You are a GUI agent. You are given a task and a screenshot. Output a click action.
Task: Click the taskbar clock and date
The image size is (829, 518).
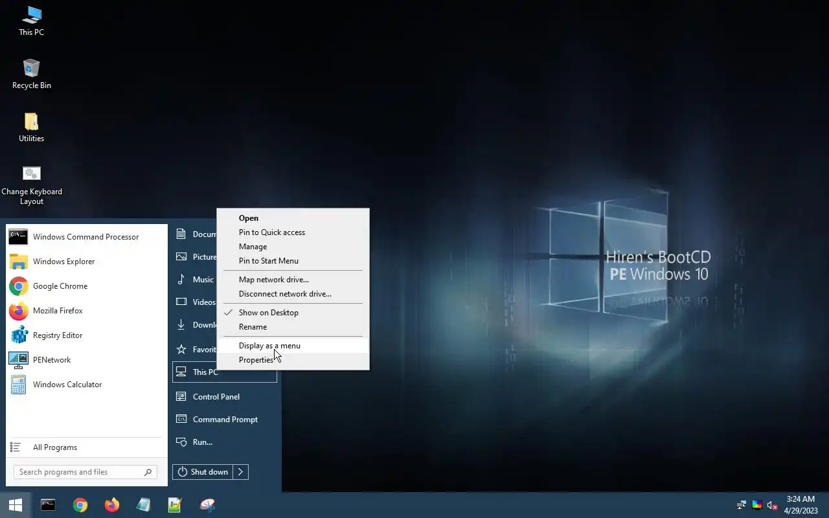pyautogui.click(x=801, y=505)
